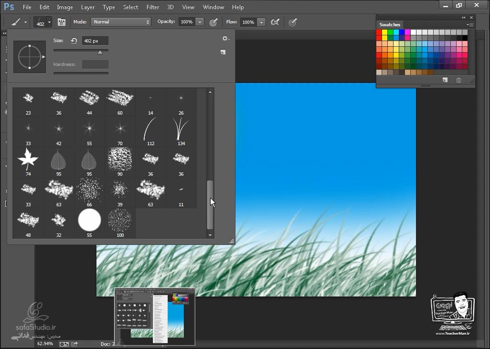Select the star brush 70
The height and width of the screenshot is (349, 490).
click(x=120, y=132)
